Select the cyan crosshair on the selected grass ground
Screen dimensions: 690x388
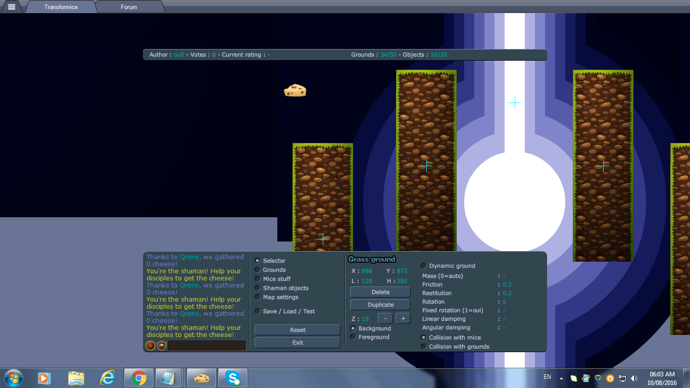click(426, 165)
